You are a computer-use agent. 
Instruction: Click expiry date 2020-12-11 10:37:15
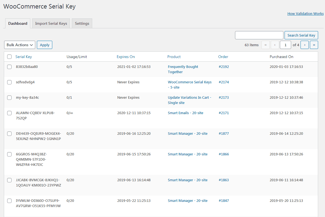point(134,113)
